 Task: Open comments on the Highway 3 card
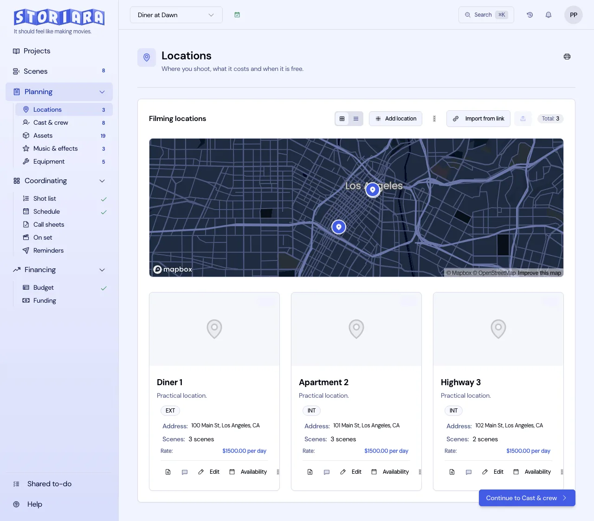(x=469, y=472)
